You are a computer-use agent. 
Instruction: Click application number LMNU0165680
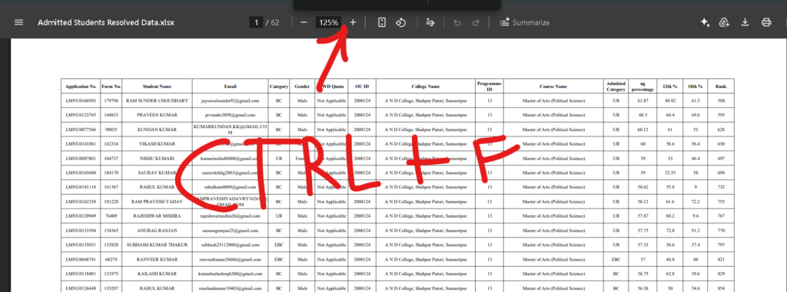click(x=81, y=172)
